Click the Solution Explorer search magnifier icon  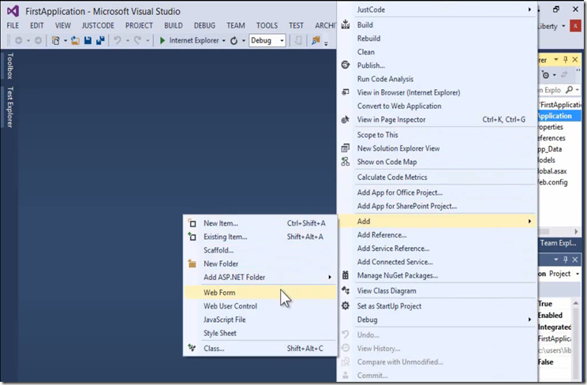pos(570,89)
